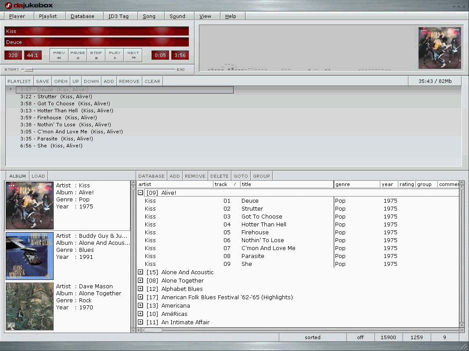Click the off status bar field

pos(361,337)
